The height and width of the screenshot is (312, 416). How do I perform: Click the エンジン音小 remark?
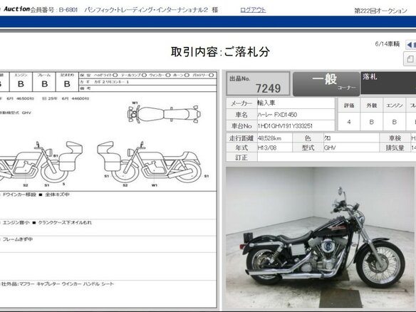click(x=16, y=222)
